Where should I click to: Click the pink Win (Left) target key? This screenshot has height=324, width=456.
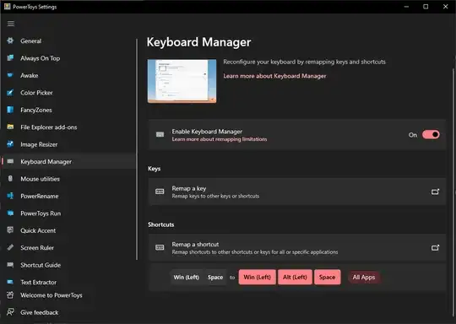pyautogui.click(x=257, y=277)
